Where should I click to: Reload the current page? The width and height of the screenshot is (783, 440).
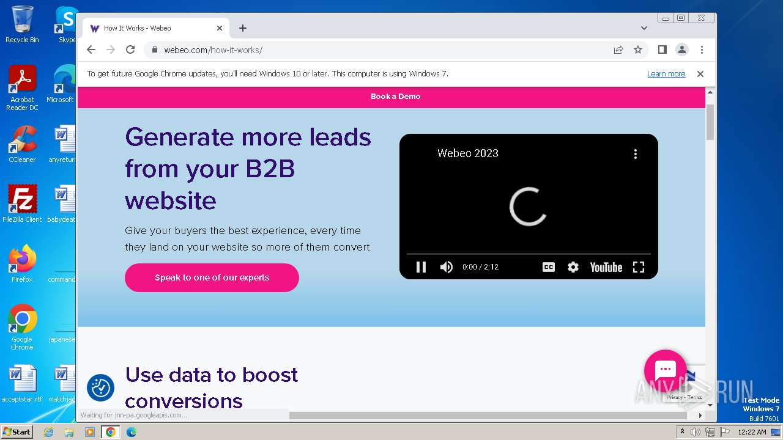pyautogui.click(x=130, y=50)
